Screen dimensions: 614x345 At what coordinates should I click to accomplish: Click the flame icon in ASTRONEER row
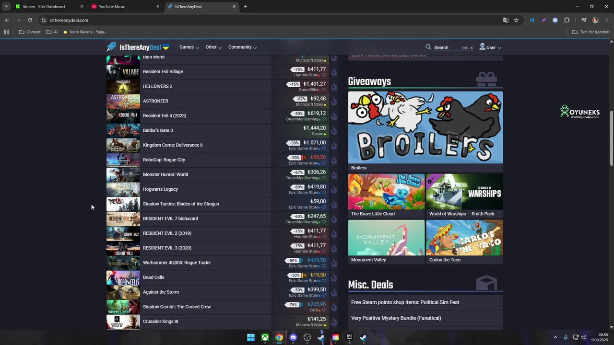[334, 101]
